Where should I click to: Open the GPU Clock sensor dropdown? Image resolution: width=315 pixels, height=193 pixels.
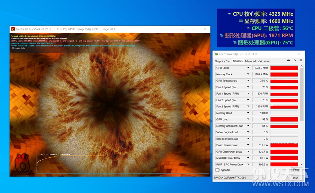pyautogui.click(x=248, y=68)
